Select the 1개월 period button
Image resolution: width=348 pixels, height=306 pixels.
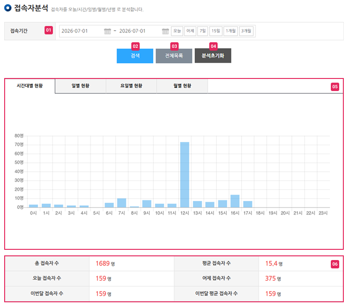[231, 31]
